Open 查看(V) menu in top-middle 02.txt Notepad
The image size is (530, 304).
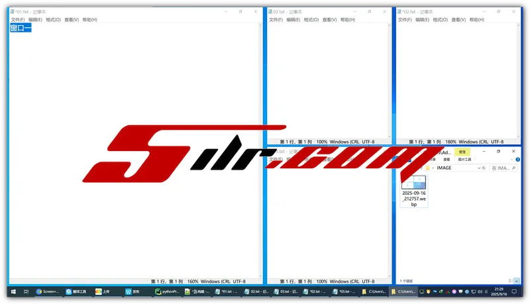pyautogui.click(x=329, y=20)
